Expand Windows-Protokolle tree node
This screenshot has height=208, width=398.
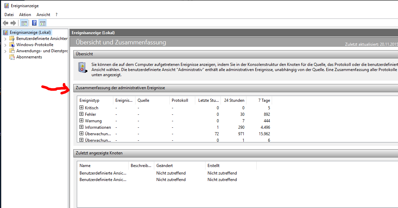(x=5, y=45)
